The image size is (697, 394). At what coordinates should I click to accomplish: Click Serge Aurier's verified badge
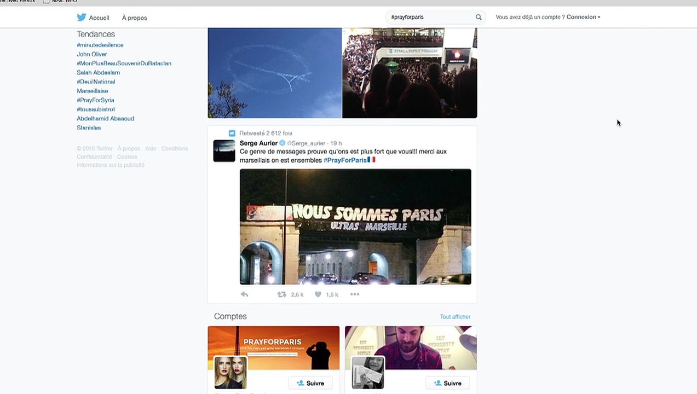(283, 143)
